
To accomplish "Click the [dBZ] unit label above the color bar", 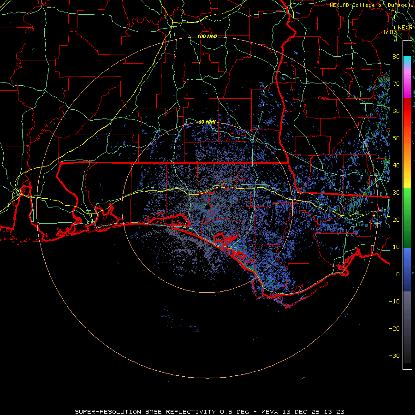I will coord(392,32).
